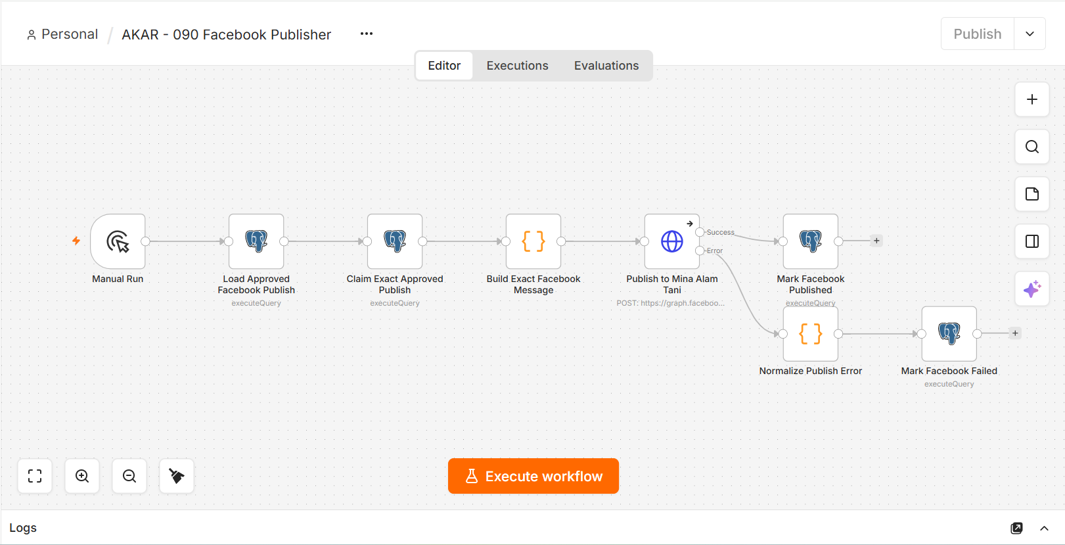
Task: Click the Success output handle
Action: point(700,232)
